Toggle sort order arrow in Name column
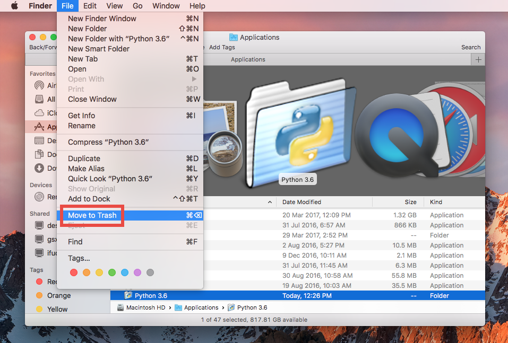This screenshot has width=508, height=343. tap(270, 202)
